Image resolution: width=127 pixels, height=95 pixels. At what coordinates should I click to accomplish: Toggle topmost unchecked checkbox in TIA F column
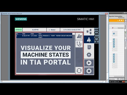click(114, 32)
